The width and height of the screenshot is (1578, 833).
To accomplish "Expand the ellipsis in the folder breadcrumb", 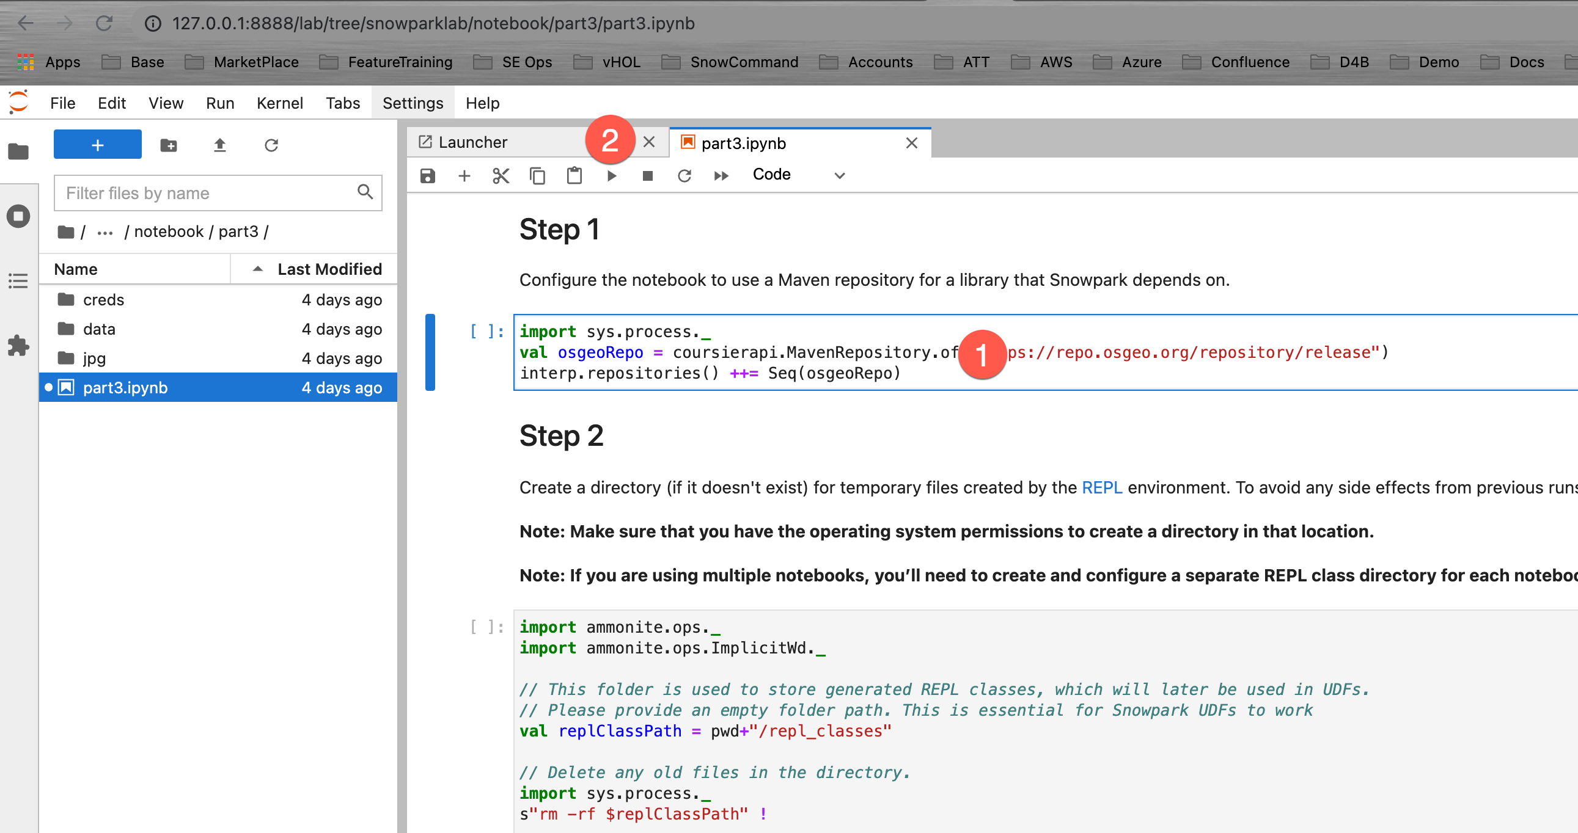I will [105, 232].
